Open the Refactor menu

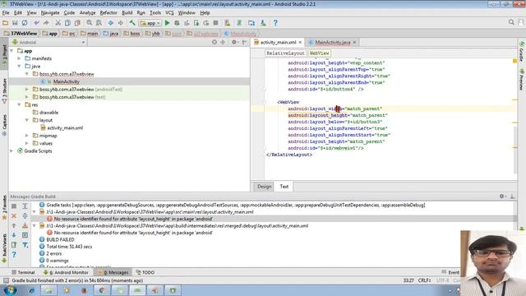tap(108, 13)
